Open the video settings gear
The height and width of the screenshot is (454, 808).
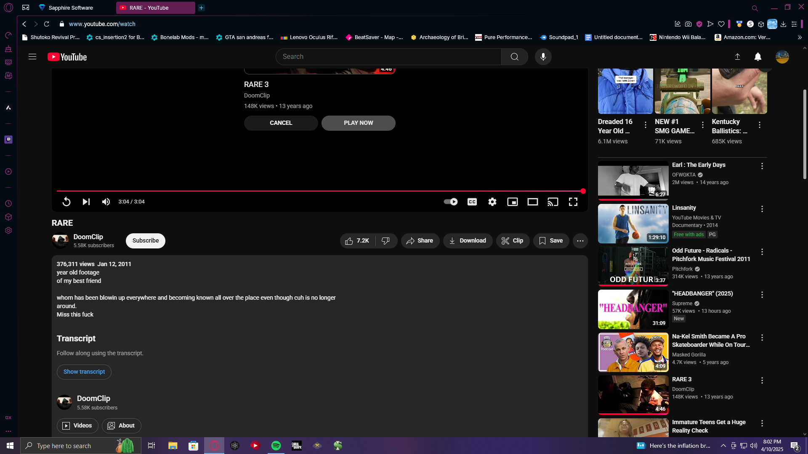coord(492,202)
